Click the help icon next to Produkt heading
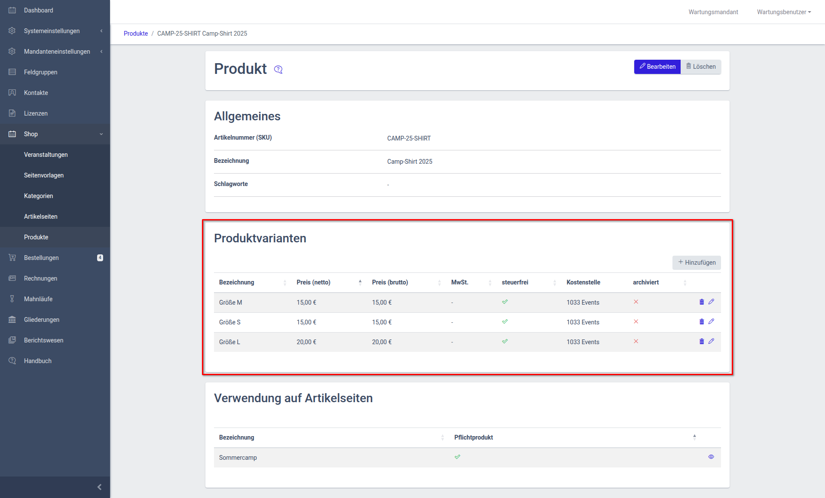The height and width of the screenshot is (498, 825). [278, 70]
